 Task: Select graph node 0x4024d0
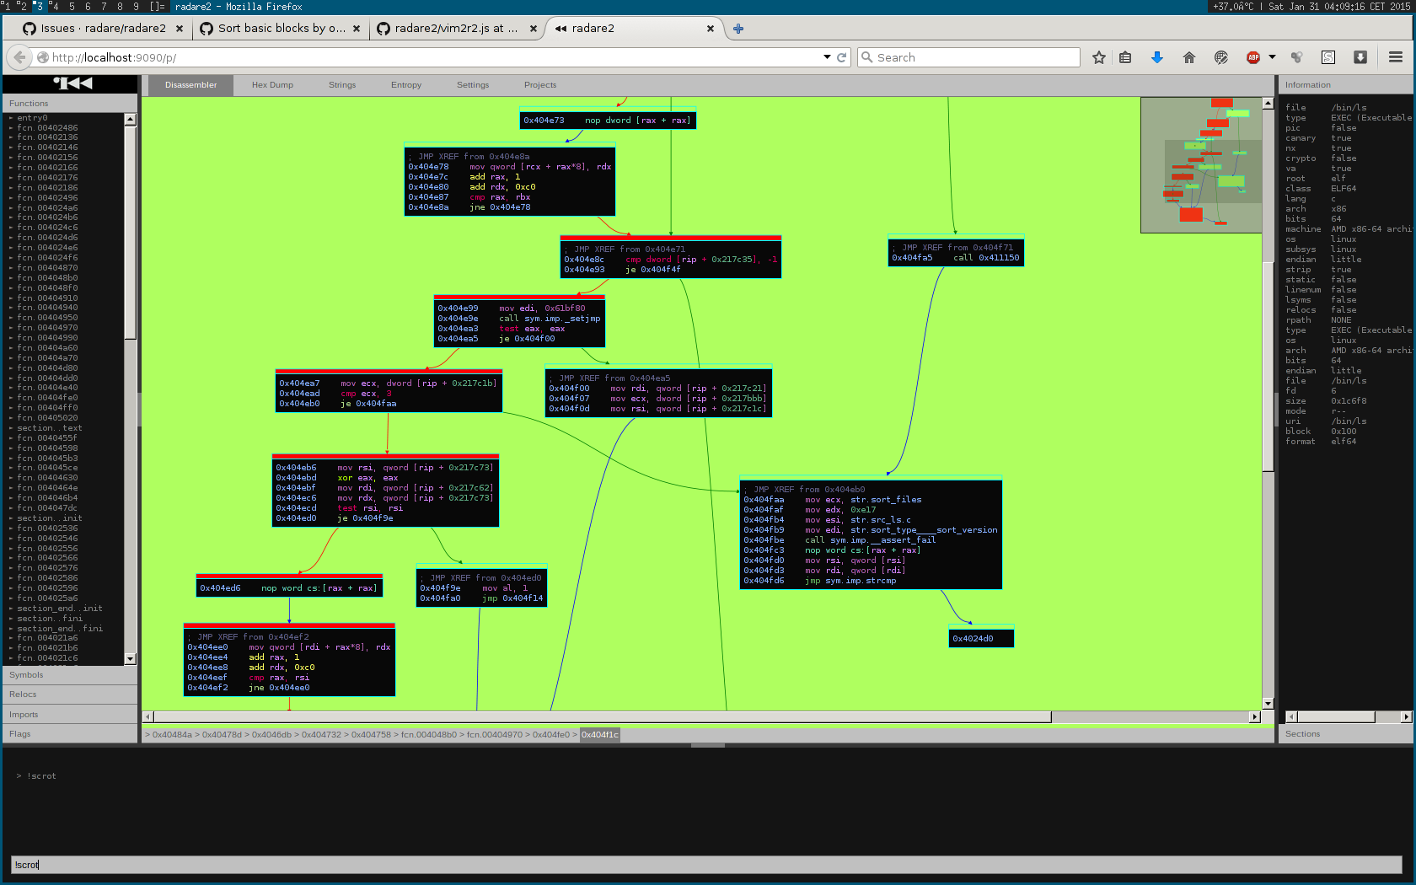pos(981,638)
